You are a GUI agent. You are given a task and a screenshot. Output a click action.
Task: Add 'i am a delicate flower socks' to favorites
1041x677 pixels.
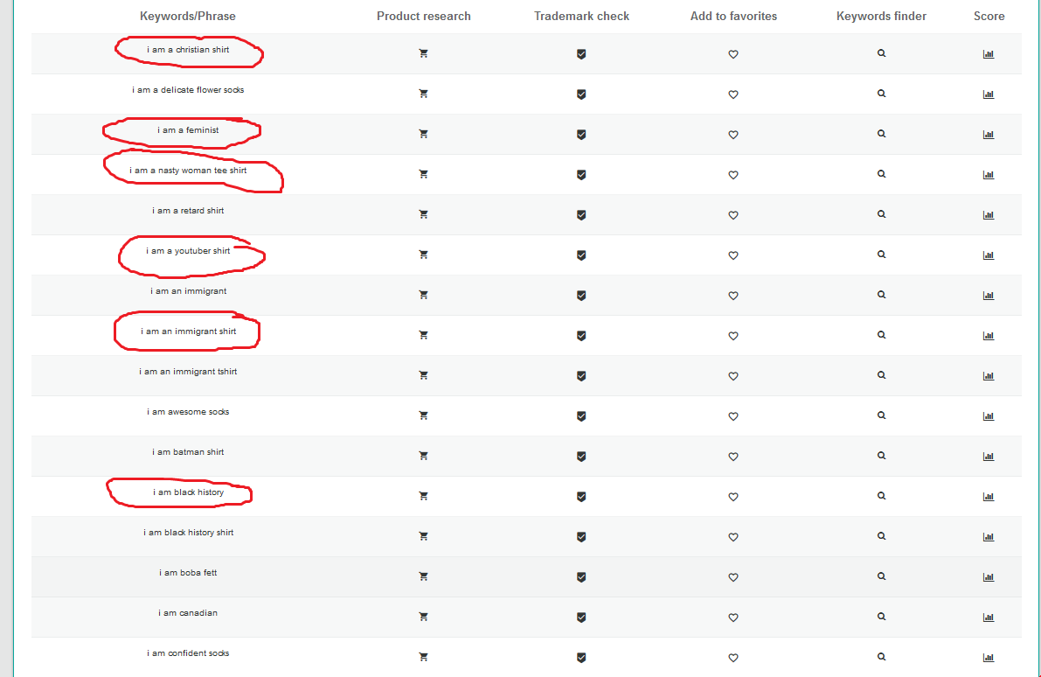[x=733, y=94]
